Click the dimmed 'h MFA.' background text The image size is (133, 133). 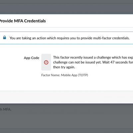pyautogui.click(x=6, y=109)
